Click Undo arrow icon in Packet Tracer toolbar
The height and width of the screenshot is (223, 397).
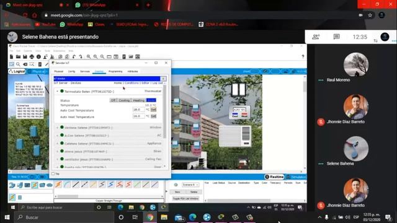coord(74,56)
